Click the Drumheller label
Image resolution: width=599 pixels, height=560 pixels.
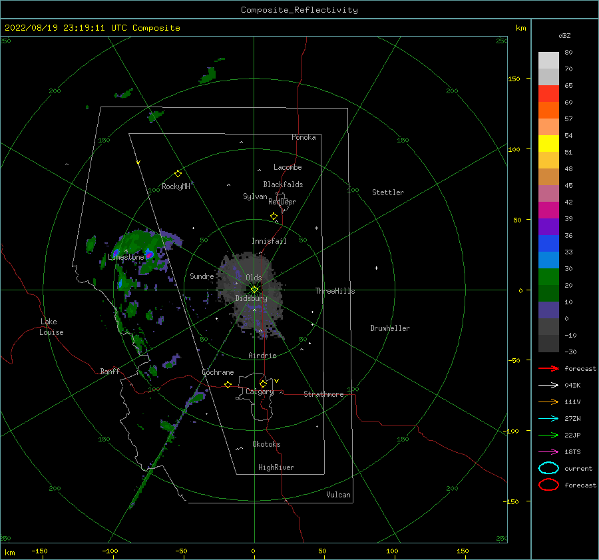pyautogui.click(x=390, y=328)
